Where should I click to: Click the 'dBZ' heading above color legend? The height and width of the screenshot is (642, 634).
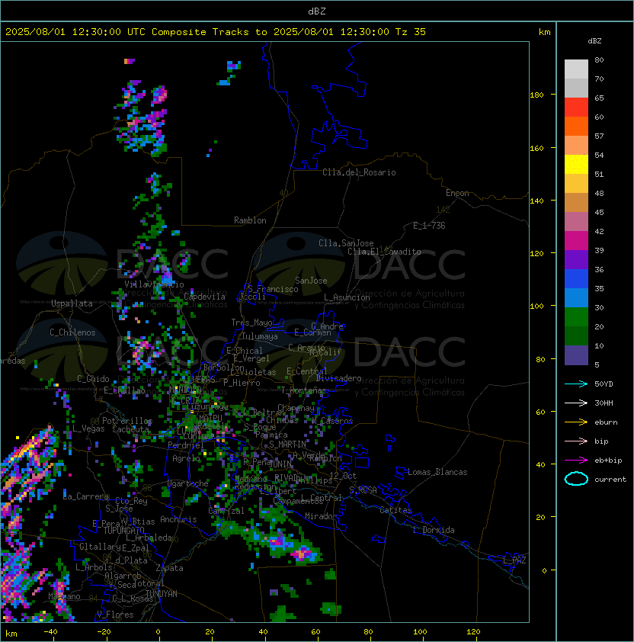(594, 41)
